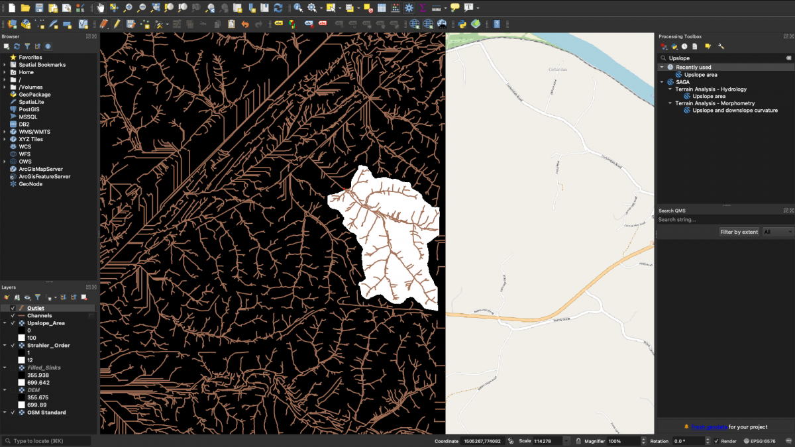Click the Fresh geodata link
This screenshot has width=795, height=447.
point(710,427)
